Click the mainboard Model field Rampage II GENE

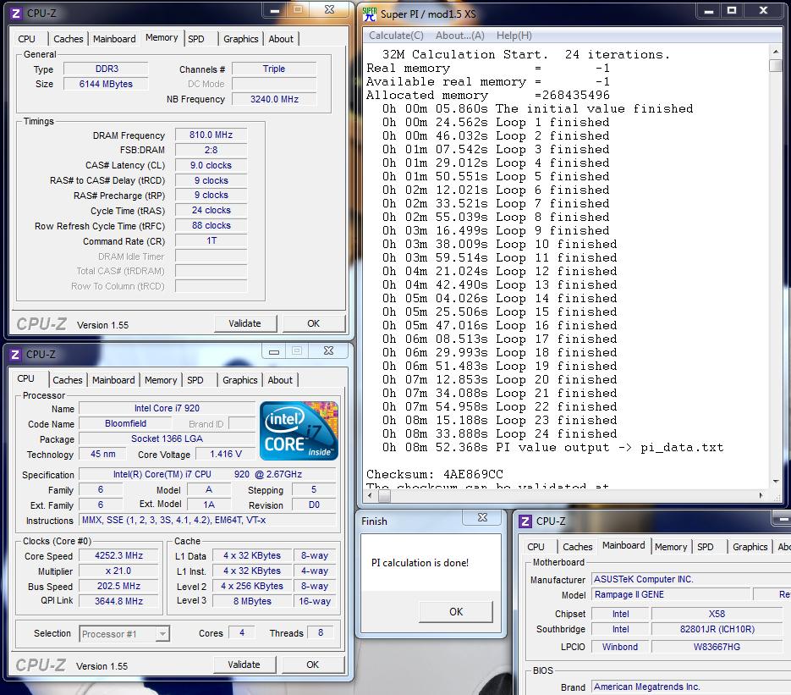[x=671, y=594]
